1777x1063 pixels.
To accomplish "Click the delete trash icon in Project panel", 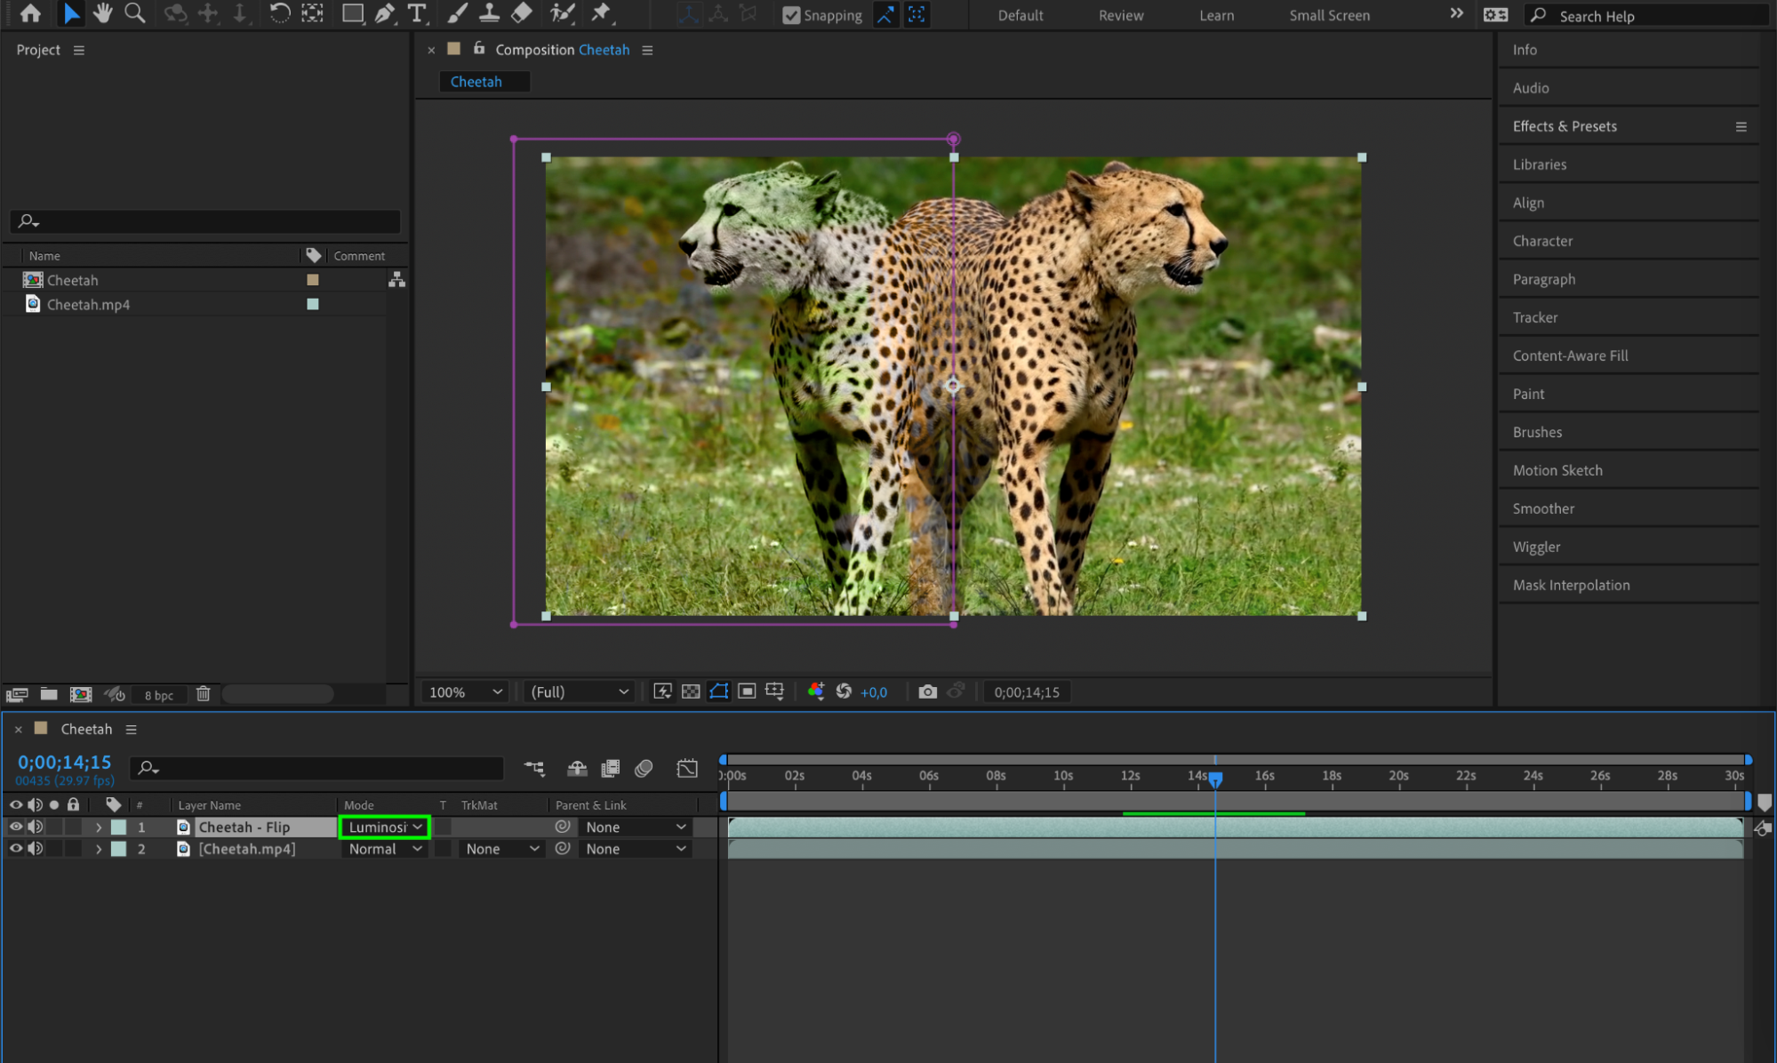I will tap(203, 694).
